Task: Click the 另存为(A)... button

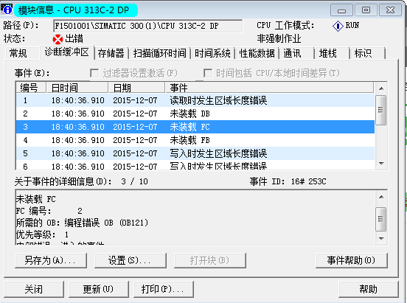Action: coord(51,260)
